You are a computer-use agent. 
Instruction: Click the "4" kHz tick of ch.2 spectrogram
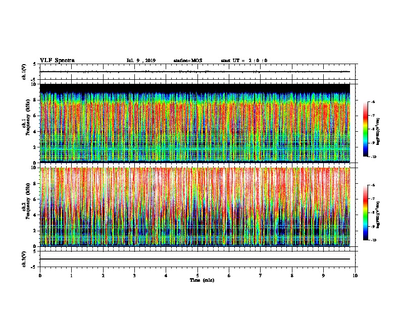tap(35, 216)
